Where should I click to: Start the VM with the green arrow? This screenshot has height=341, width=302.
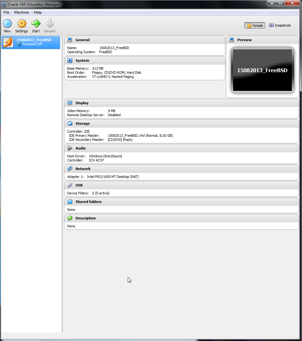36,24
